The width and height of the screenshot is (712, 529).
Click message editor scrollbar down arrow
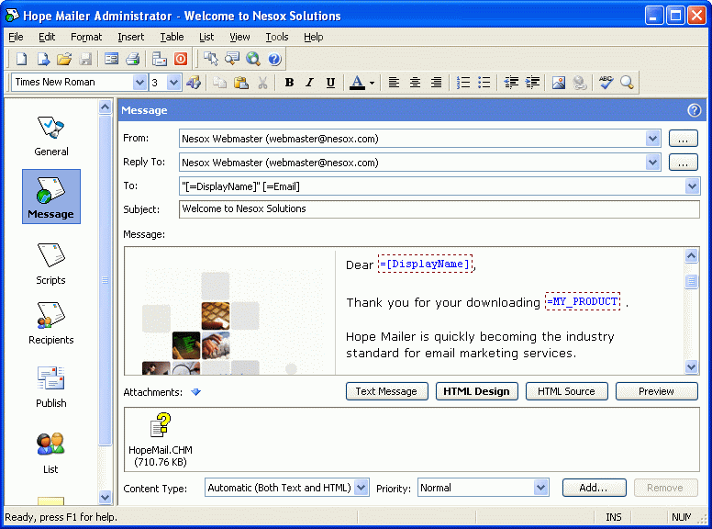pyautogui.click(x=691, y=366)
